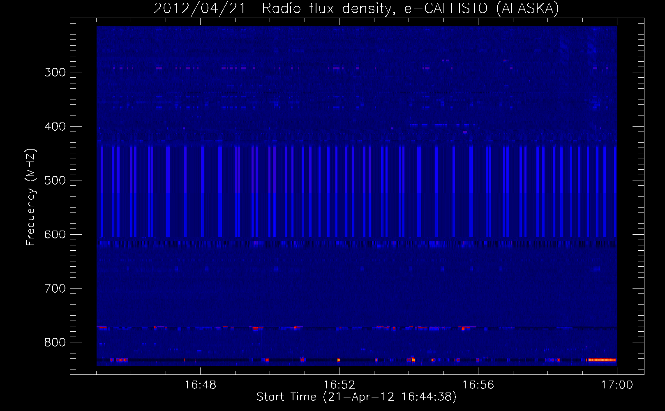Click the 16:52 time tick label
The height and width of the screenshot is (411, 665).
(x=339, y=385)
